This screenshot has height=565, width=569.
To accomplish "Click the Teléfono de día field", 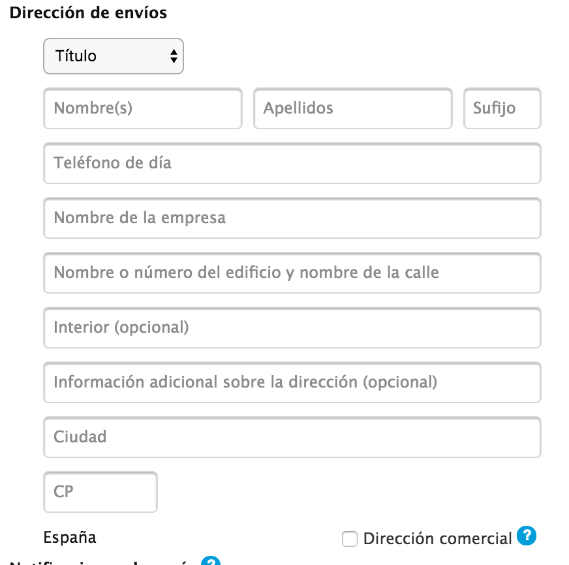I will tap(292, 163).
